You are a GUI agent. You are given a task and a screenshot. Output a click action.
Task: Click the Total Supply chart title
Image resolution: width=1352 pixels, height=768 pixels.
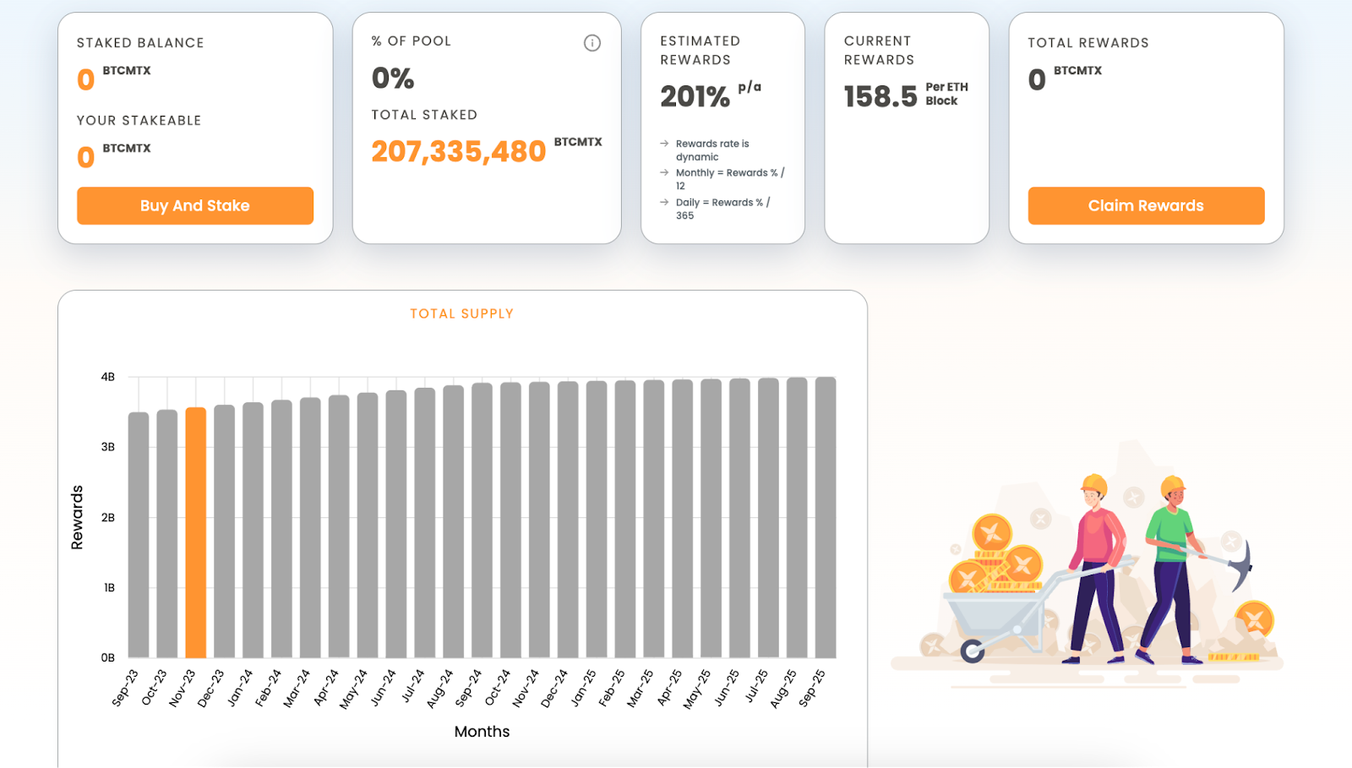click(461, 313)
